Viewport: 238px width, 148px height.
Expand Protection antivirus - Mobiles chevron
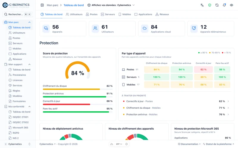click(228, 115)
